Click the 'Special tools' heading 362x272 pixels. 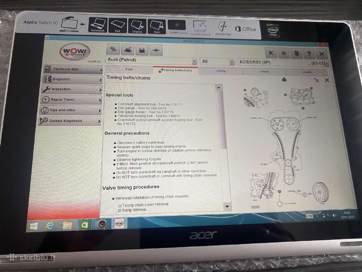[119, 95]
